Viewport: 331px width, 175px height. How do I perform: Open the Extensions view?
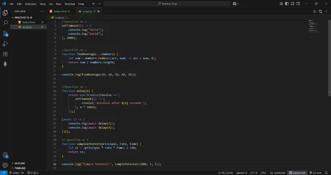(x=5, y=54)
